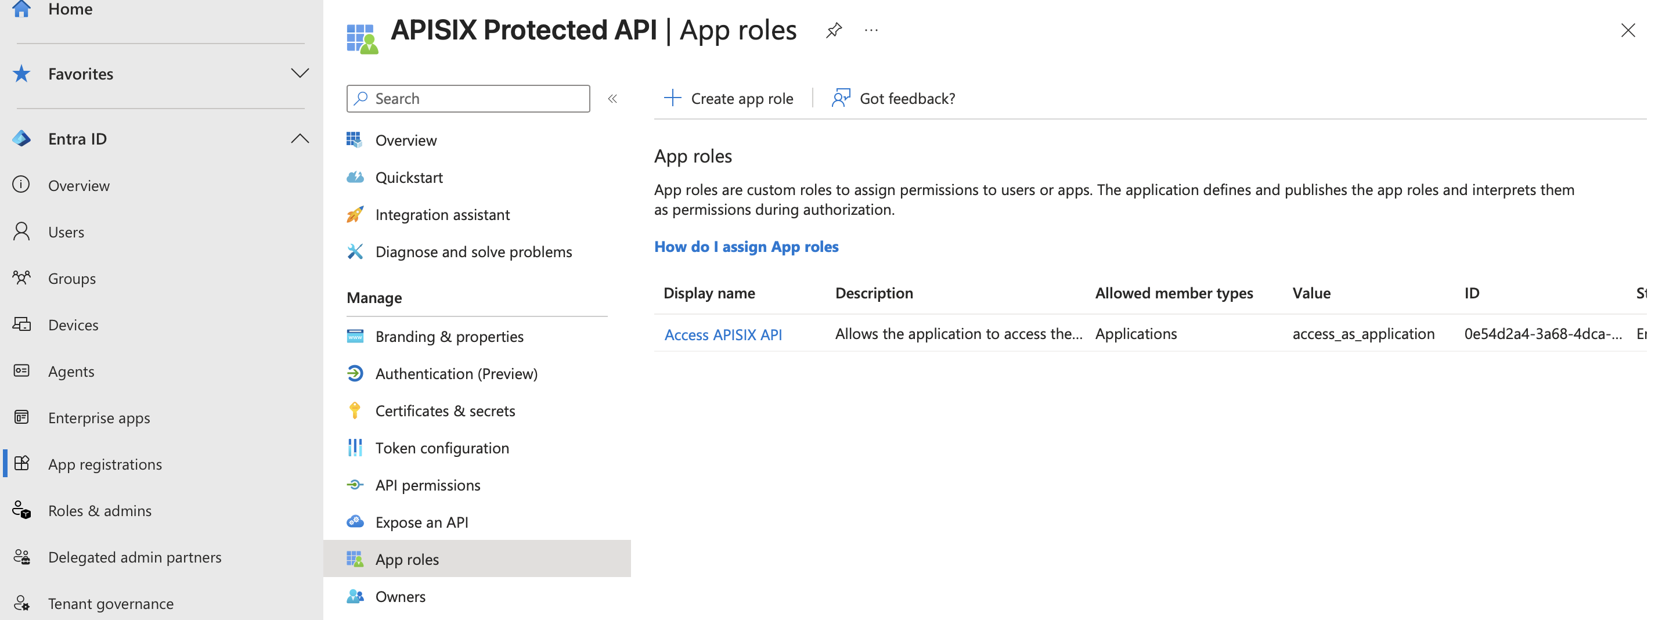Pin the APISIX Protected API blade
1662x620 pixels.
[x=833, y=30]
